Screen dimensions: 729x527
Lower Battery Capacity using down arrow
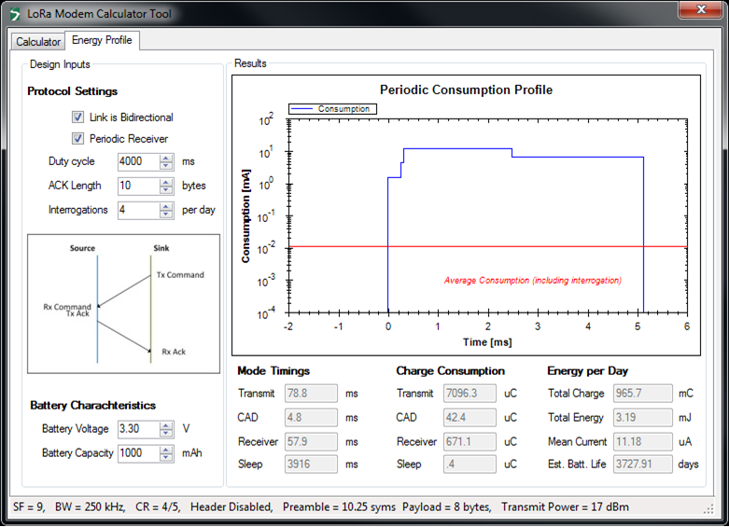(167, 458)
